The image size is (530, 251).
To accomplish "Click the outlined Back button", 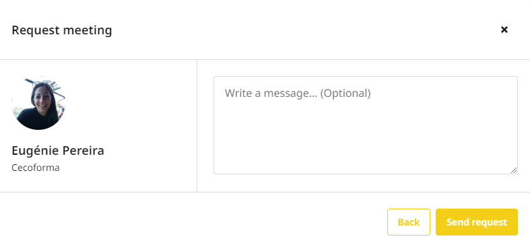I will click(409, 222).
